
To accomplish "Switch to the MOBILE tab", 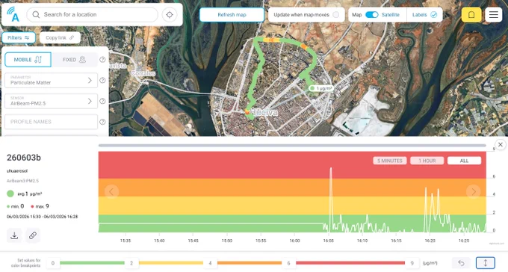I will pos(28,60).
